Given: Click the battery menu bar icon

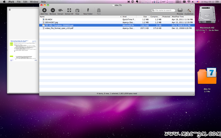Looking at the screenshot, I should (217, 2).
